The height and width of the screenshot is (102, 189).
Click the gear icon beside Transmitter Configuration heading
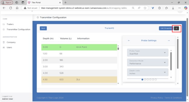click(x=38, y=17)
